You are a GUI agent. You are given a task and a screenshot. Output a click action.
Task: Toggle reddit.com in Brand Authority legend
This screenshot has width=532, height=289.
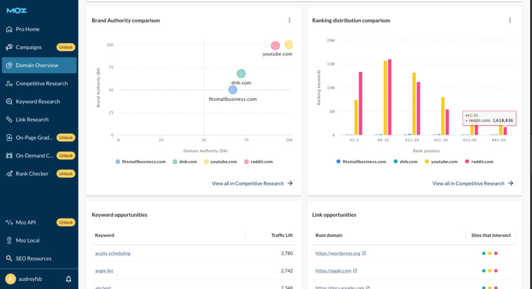click(x=259, y=162)
